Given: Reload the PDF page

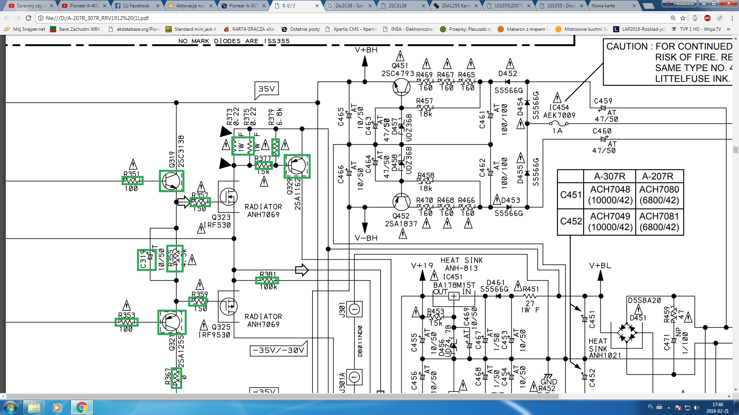Looking at the screenshot, I should click(28, 18).
